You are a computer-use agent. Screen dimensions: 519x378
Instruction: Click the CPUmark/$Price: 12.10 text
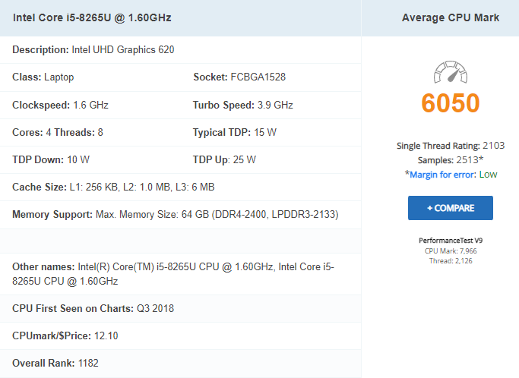point(65,336)
